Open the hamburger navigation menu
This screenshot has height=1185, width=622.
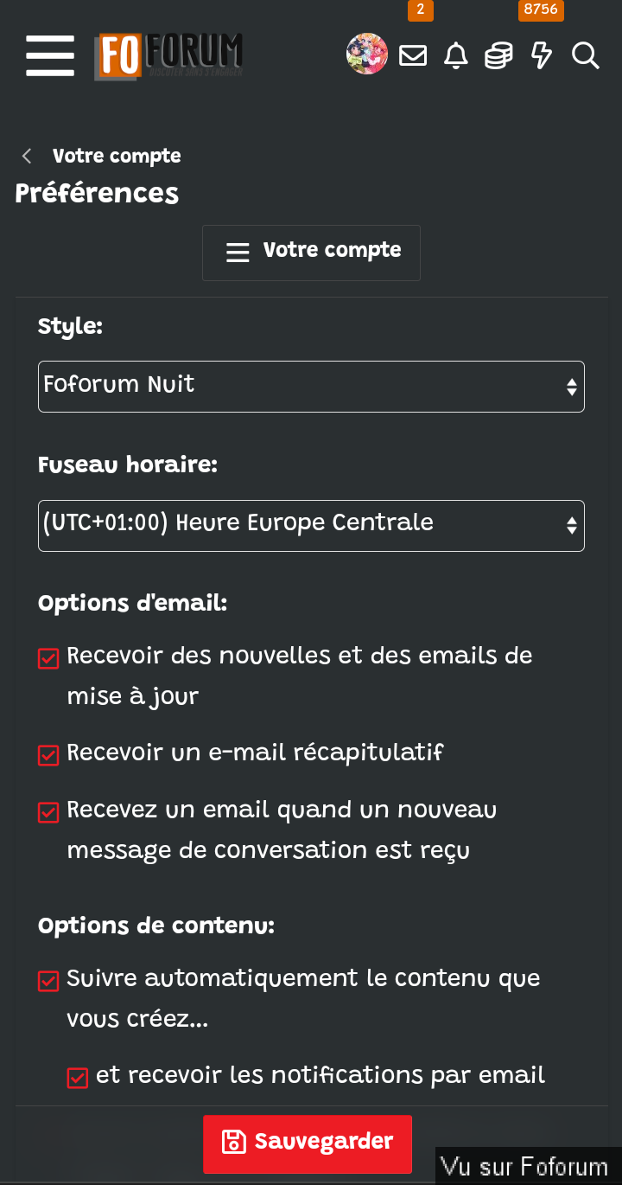[x=50, y=56]
